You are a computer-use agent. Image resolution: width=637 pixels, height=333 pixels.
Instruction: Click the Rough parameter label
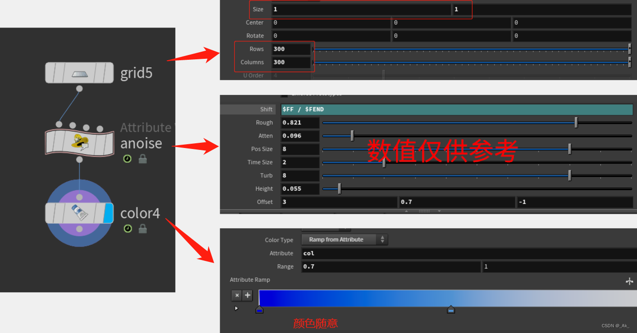pyautogui.click(x=264, y=122)
